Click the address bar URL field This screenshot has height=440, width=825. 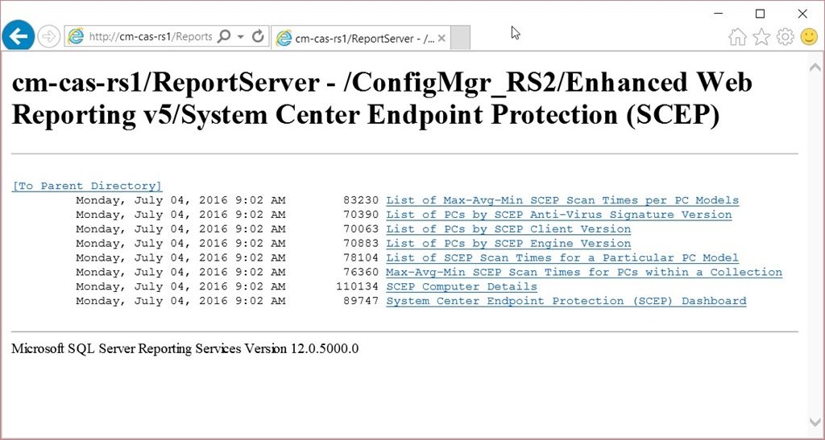click(151, 37)
